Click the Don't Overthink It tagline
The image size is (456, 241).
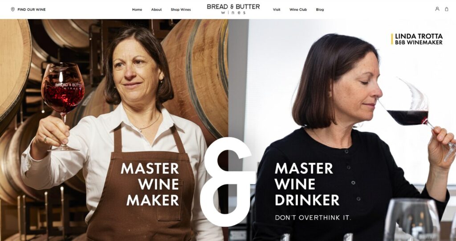[x=313, y=218]
